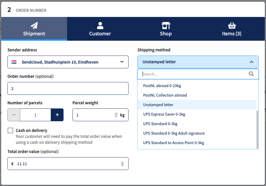Click the search magnifier icon

point(251,74)
